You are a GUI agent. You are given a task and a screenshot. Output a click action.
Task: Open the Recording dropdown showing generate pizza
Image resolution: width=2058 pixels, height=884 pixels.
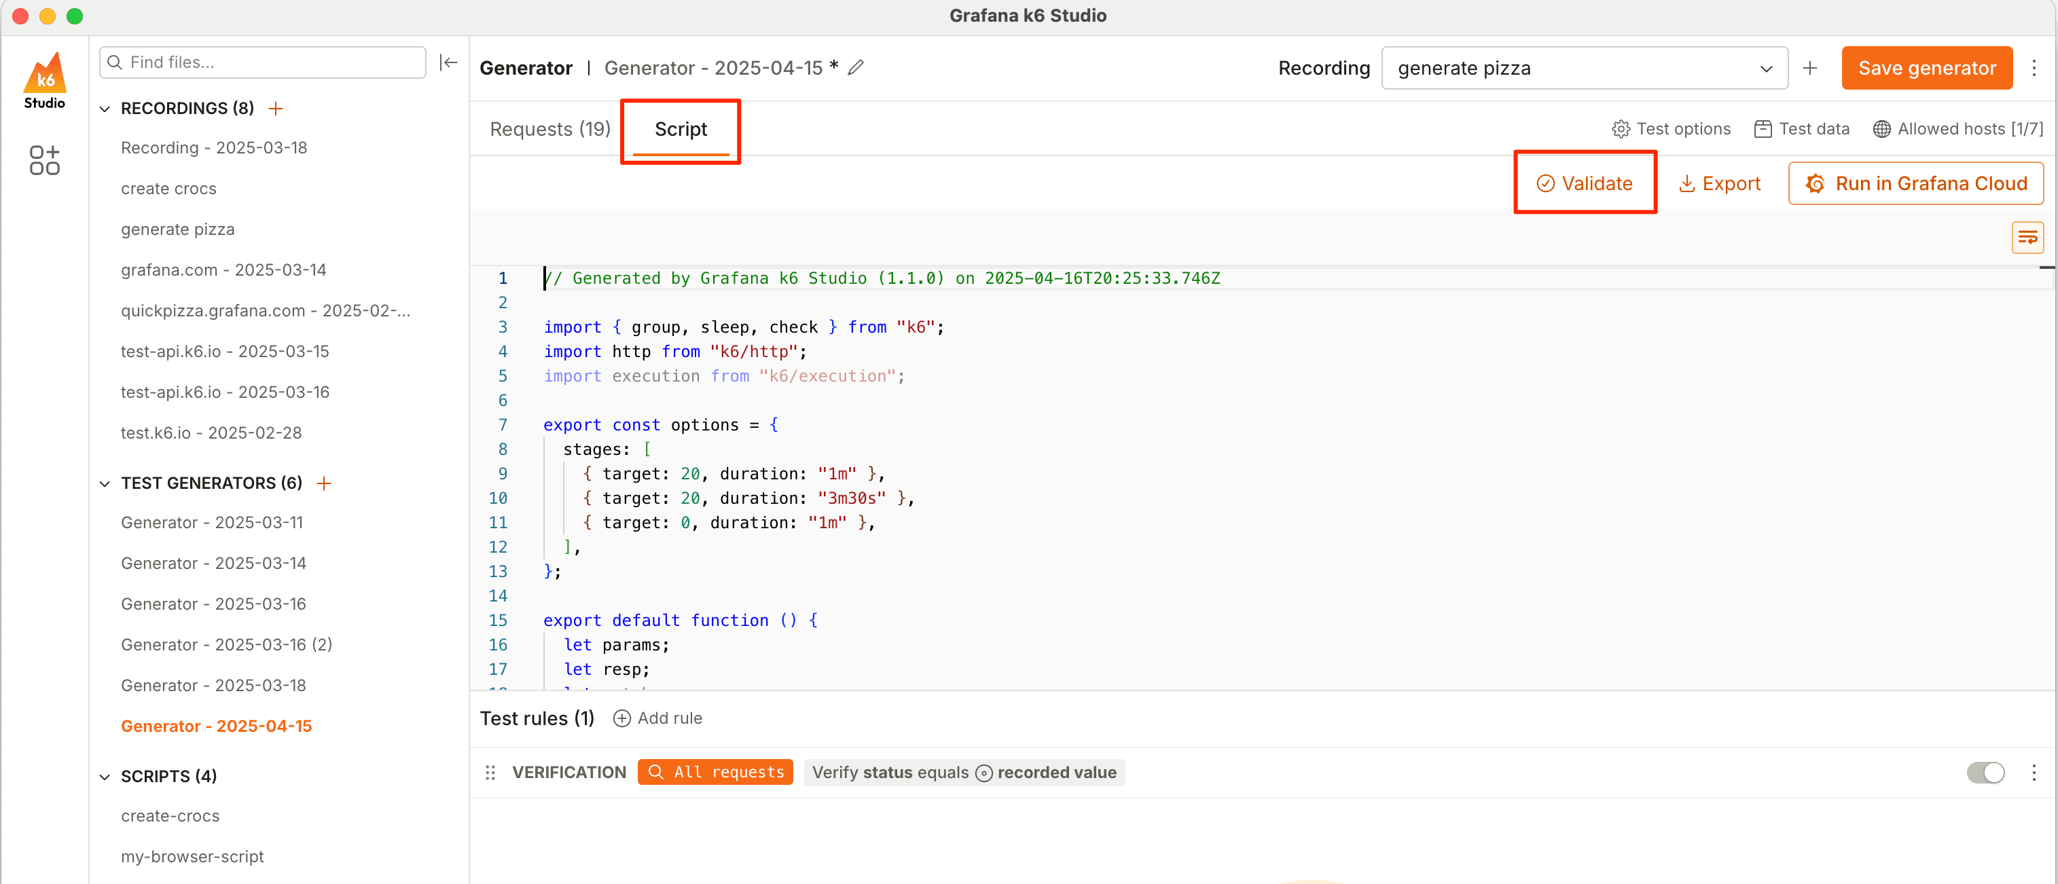pos(1583,68)
